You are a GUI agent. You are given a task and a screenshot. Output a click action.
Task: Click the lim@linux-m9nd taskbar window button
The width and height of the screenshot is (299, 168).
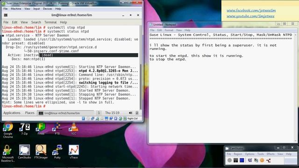click(65, 113)
